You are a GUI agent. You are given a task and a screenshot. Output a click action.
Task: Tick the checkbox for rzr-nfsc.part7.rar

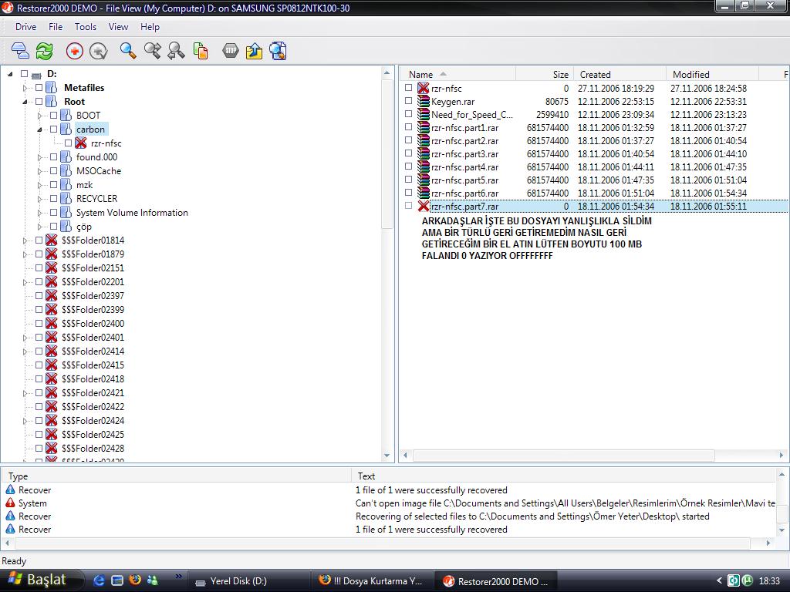coord(409,205)
